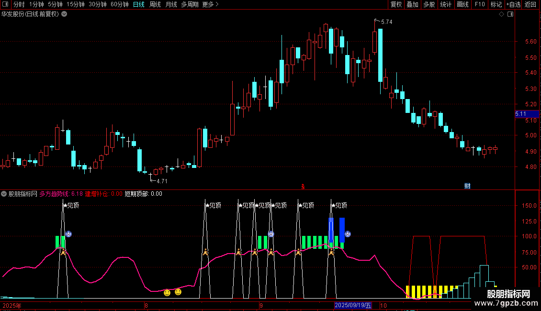Click 多方趋势线 indicator value text
This screenshot has height=311, width=541.
pos(61,194)
